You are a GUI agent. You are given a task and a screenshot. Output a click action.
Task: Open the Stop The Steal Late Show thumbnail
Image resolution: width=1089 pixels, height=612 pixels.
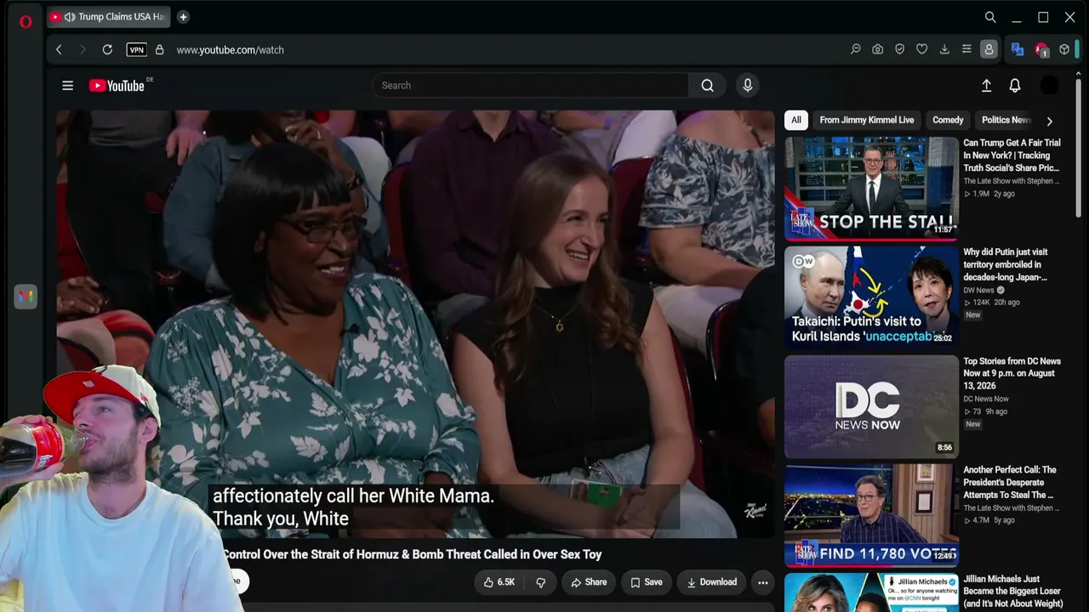pyautogui.click(x=871, y=188)
